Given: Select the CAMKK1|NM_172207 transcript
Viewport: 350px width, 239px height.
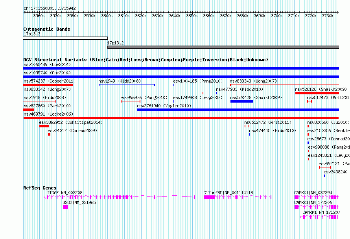Looking at the screenshot, I should click(319, 217).
